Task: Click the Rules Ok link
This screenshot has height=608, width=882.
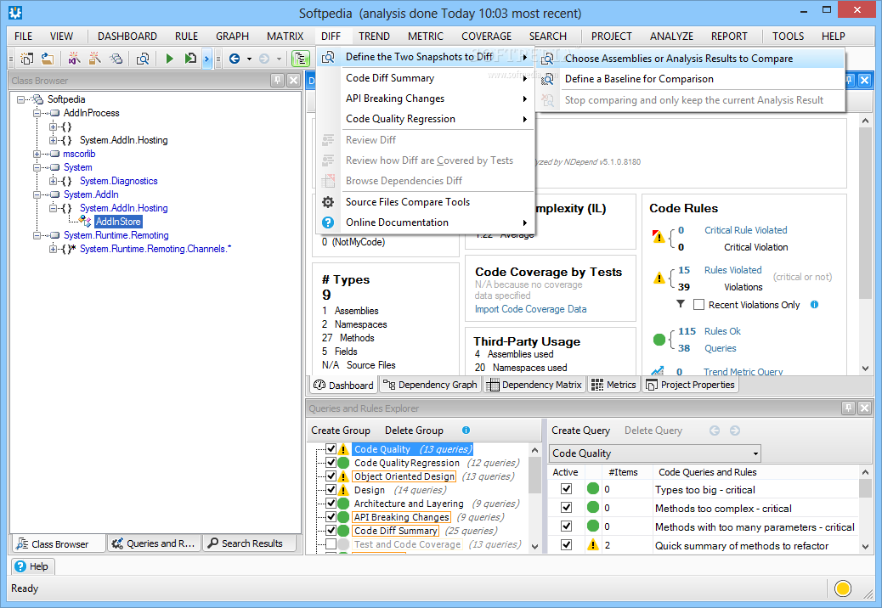Action: 722,331
